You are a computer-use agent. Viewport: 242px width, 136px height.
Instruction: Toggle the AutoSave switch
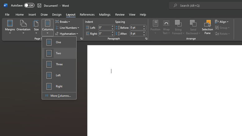[29, 6]
